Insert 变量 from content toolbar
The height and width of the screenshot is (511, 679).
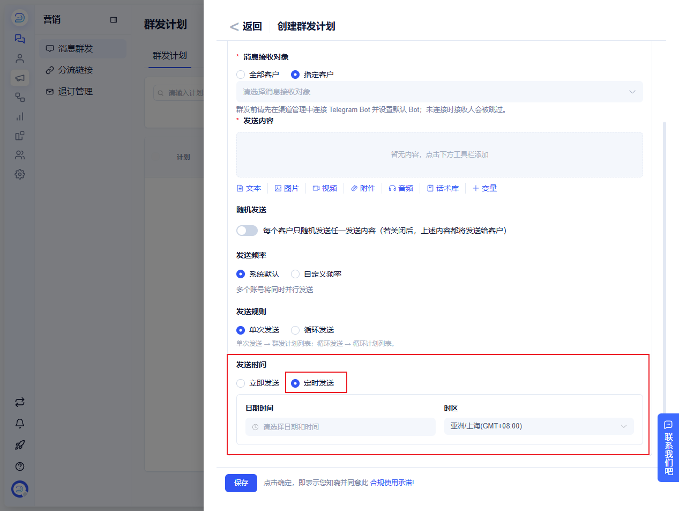point(484,188)
